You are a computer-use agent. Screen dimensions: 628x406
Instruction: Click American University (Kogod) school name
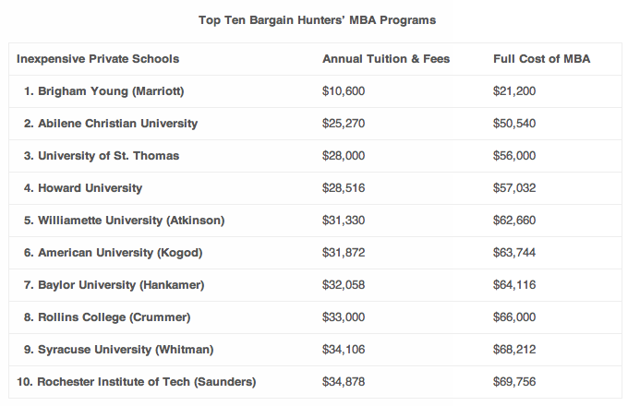coord(113,253)
